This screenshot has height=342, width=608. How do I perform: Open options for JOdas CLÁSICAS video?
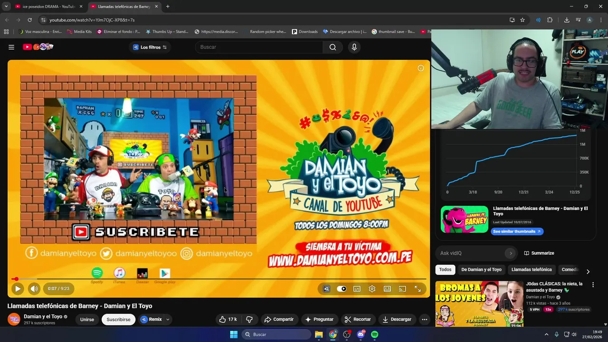pyautogui.click(x=593, y=285)
